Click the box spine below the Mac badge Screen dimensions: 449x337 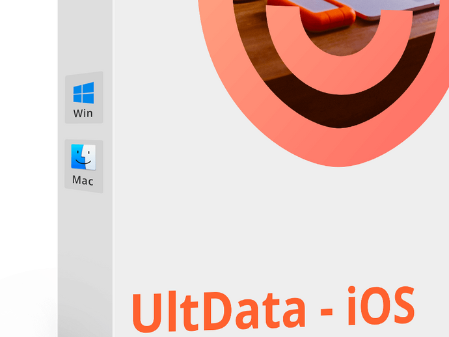click(x=85, y=258)
